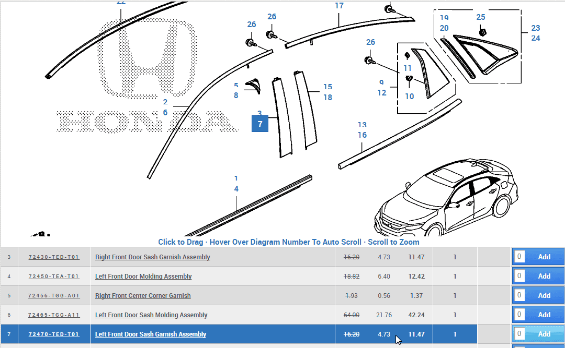Select the clip callout numbered 26
The width and height of the screenshot is (565, 348).
pyautogui.click(x=252, y=25)
